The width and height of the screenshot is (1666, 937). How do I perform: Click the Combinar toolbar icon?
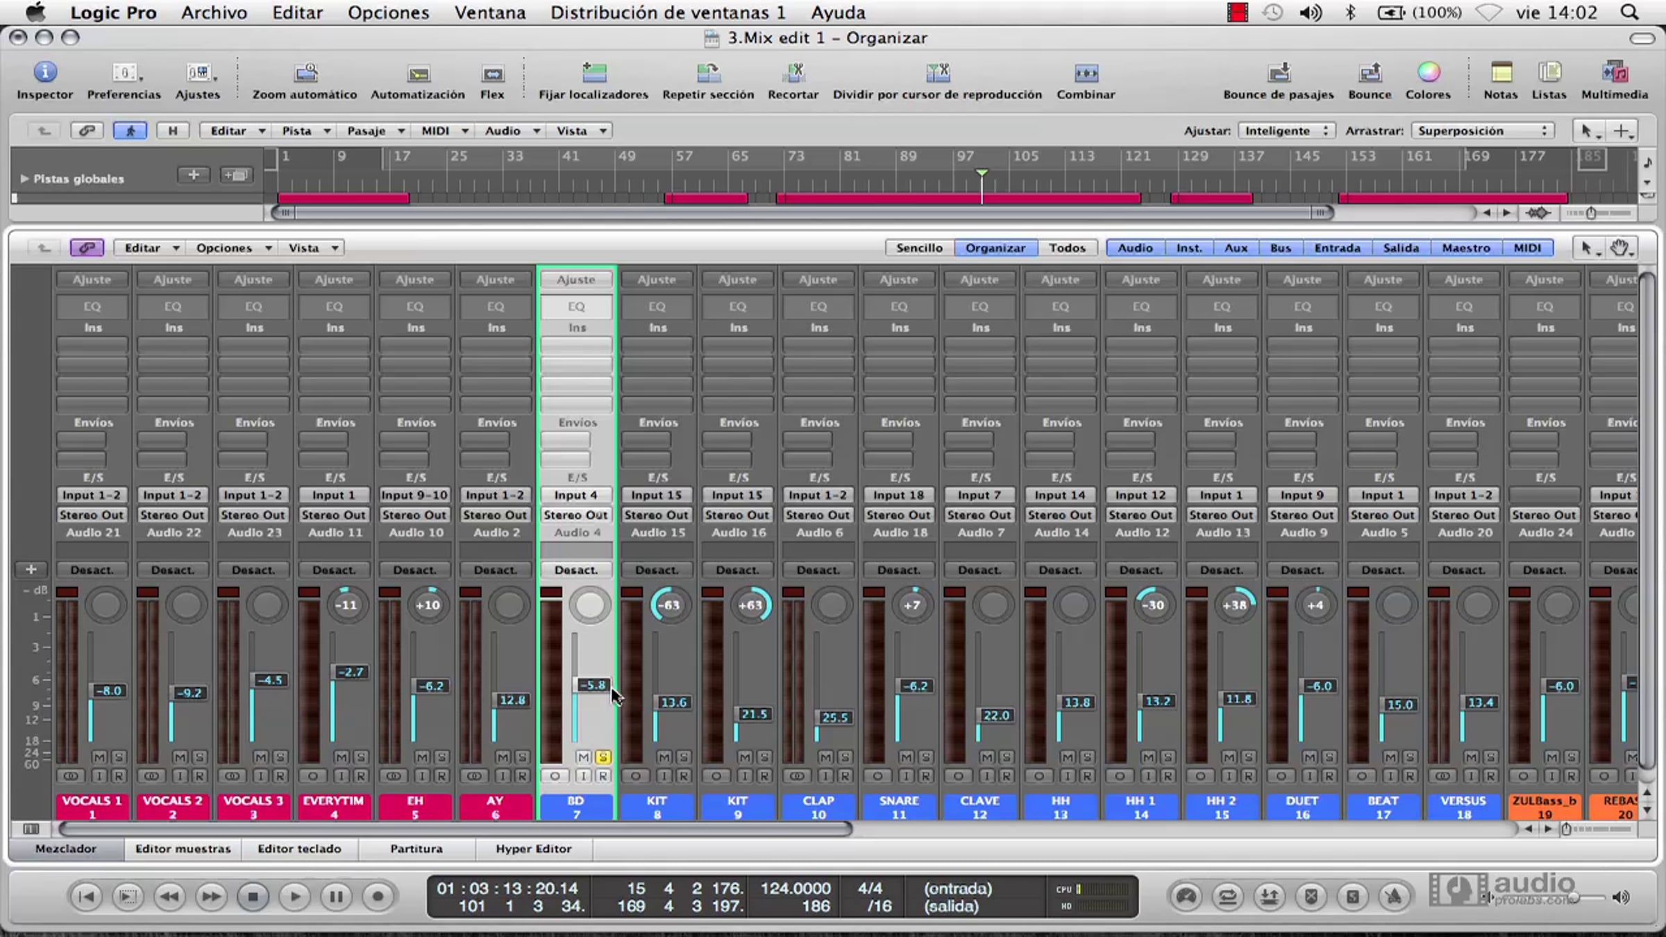click(x=1086, y=73)
